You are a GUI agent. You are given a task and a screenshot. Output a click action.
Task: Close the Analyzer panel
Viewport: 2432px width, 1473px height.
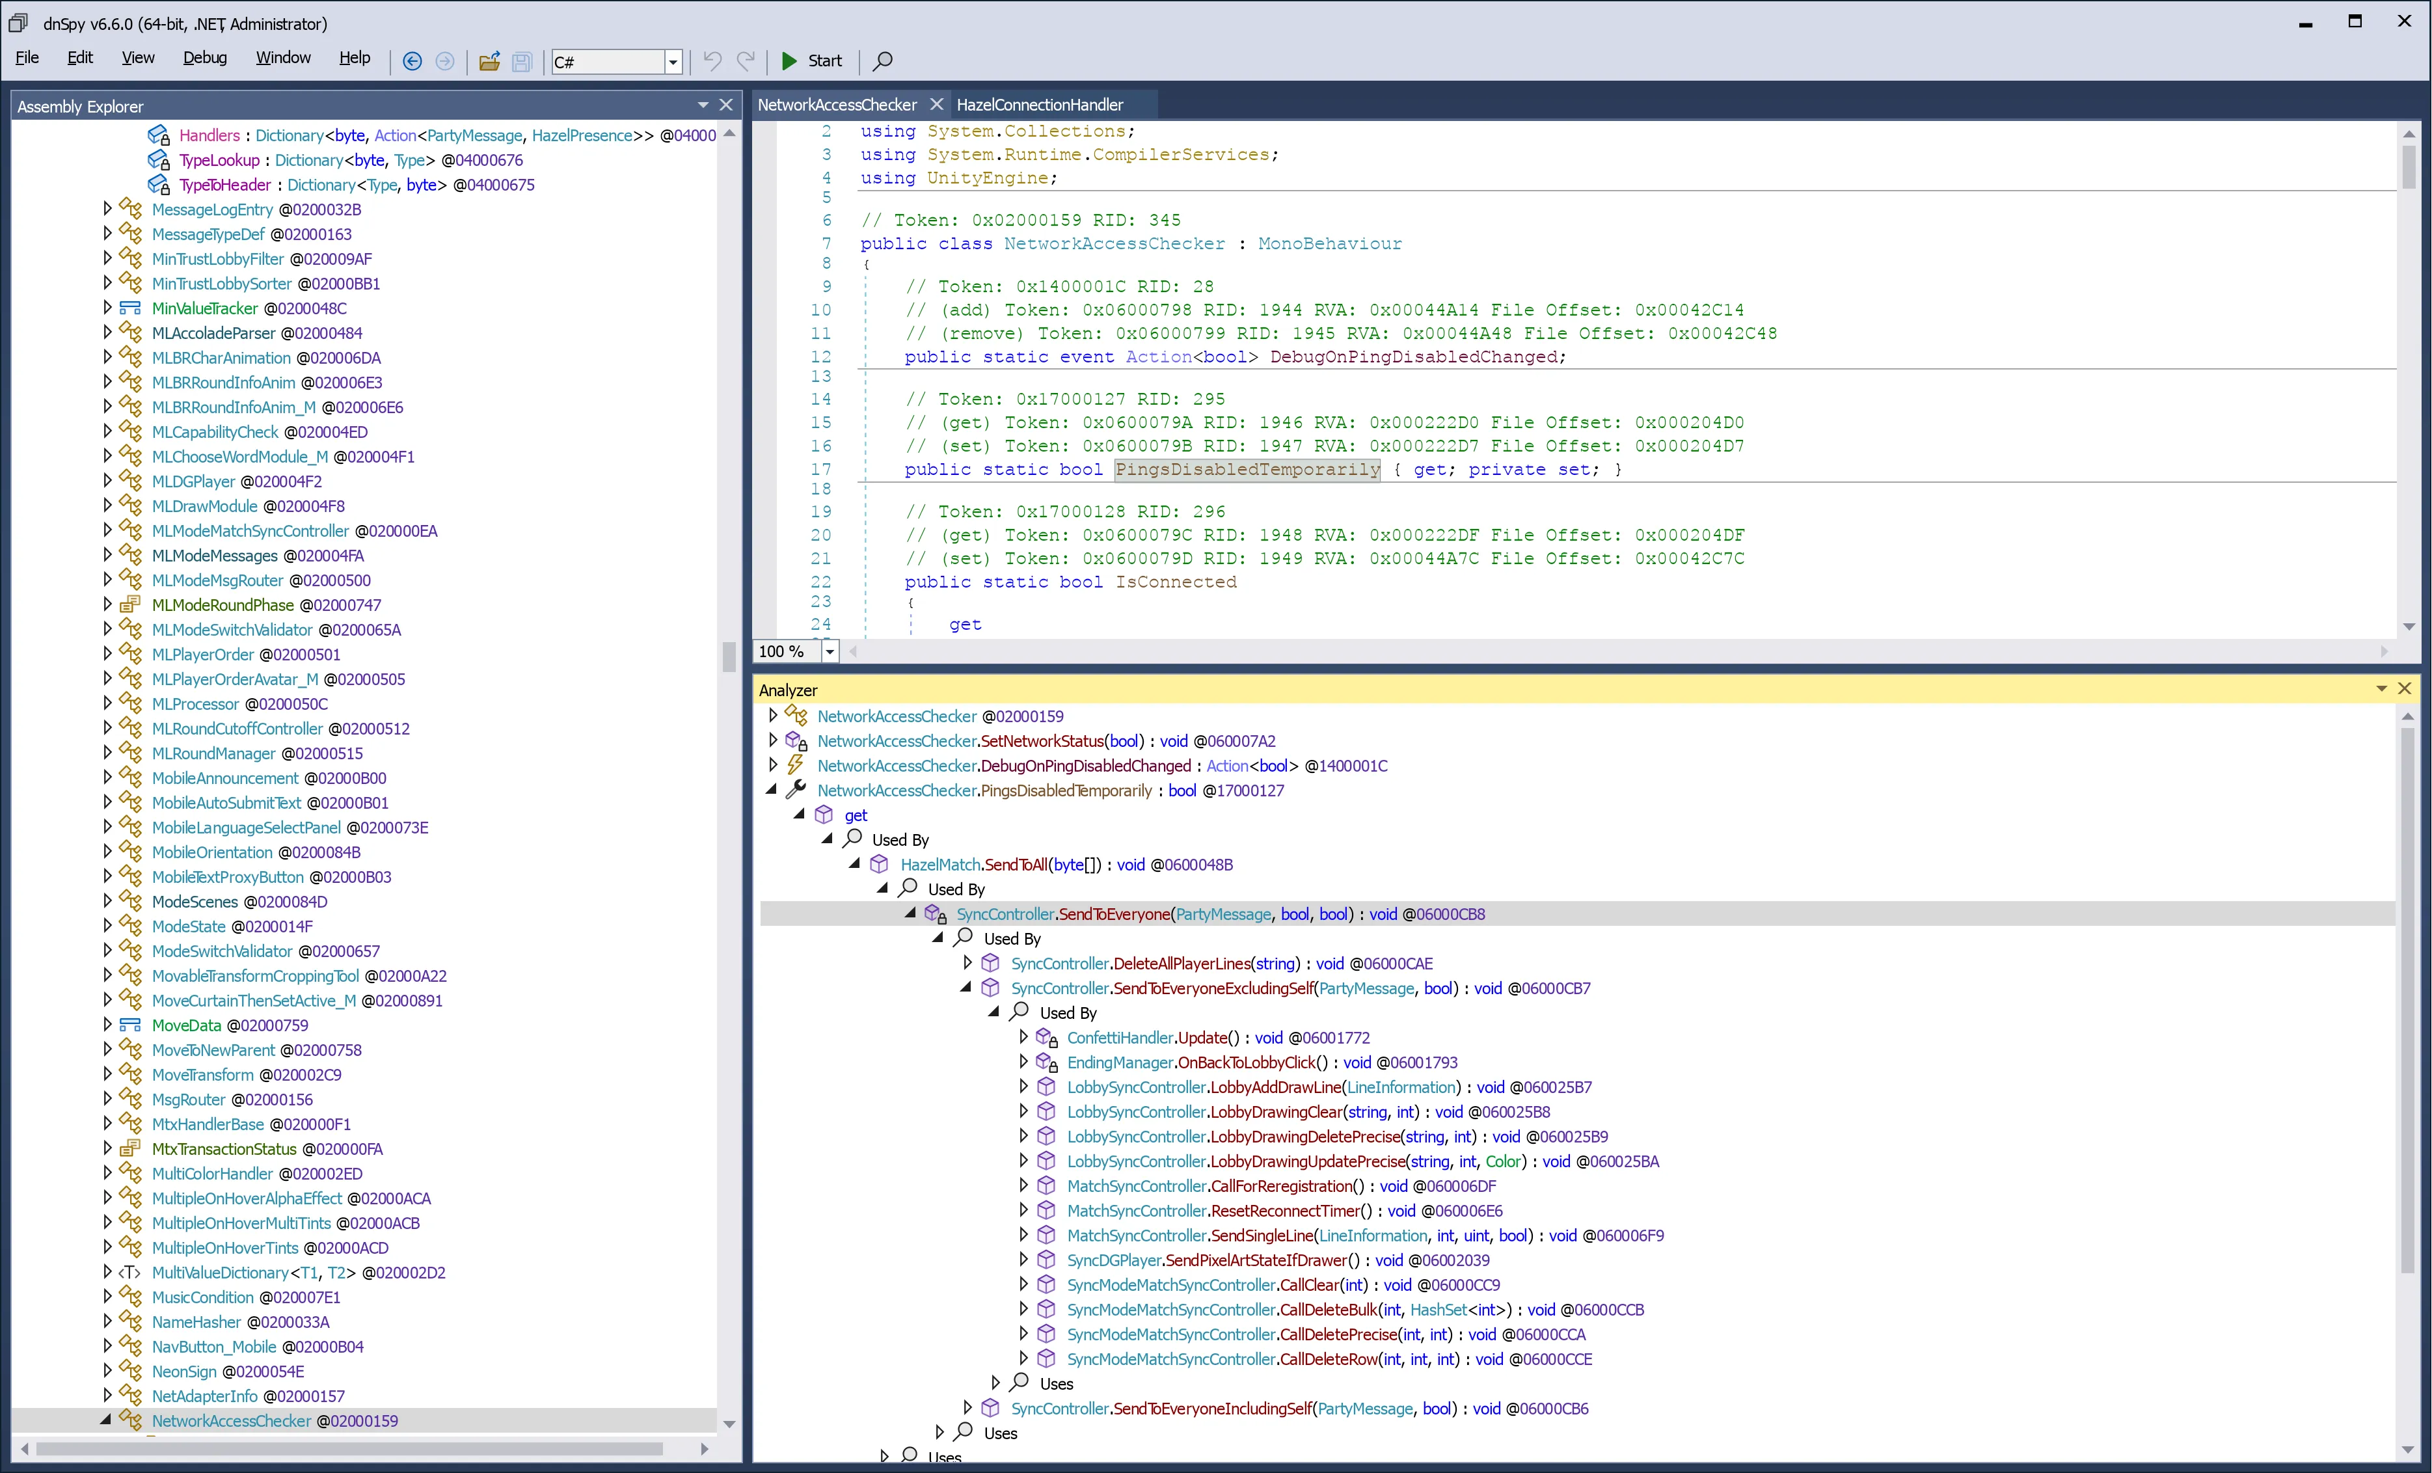pos(2405,688)
